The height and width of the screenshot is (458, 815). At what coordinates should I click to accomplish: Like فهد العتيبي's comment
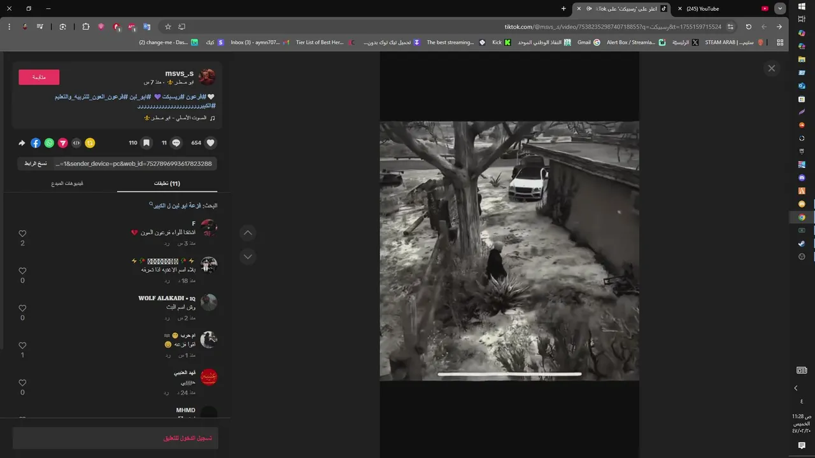point(22,383)
